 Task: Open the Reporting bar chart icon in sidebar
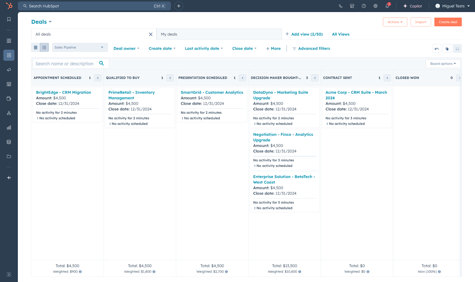9,128
